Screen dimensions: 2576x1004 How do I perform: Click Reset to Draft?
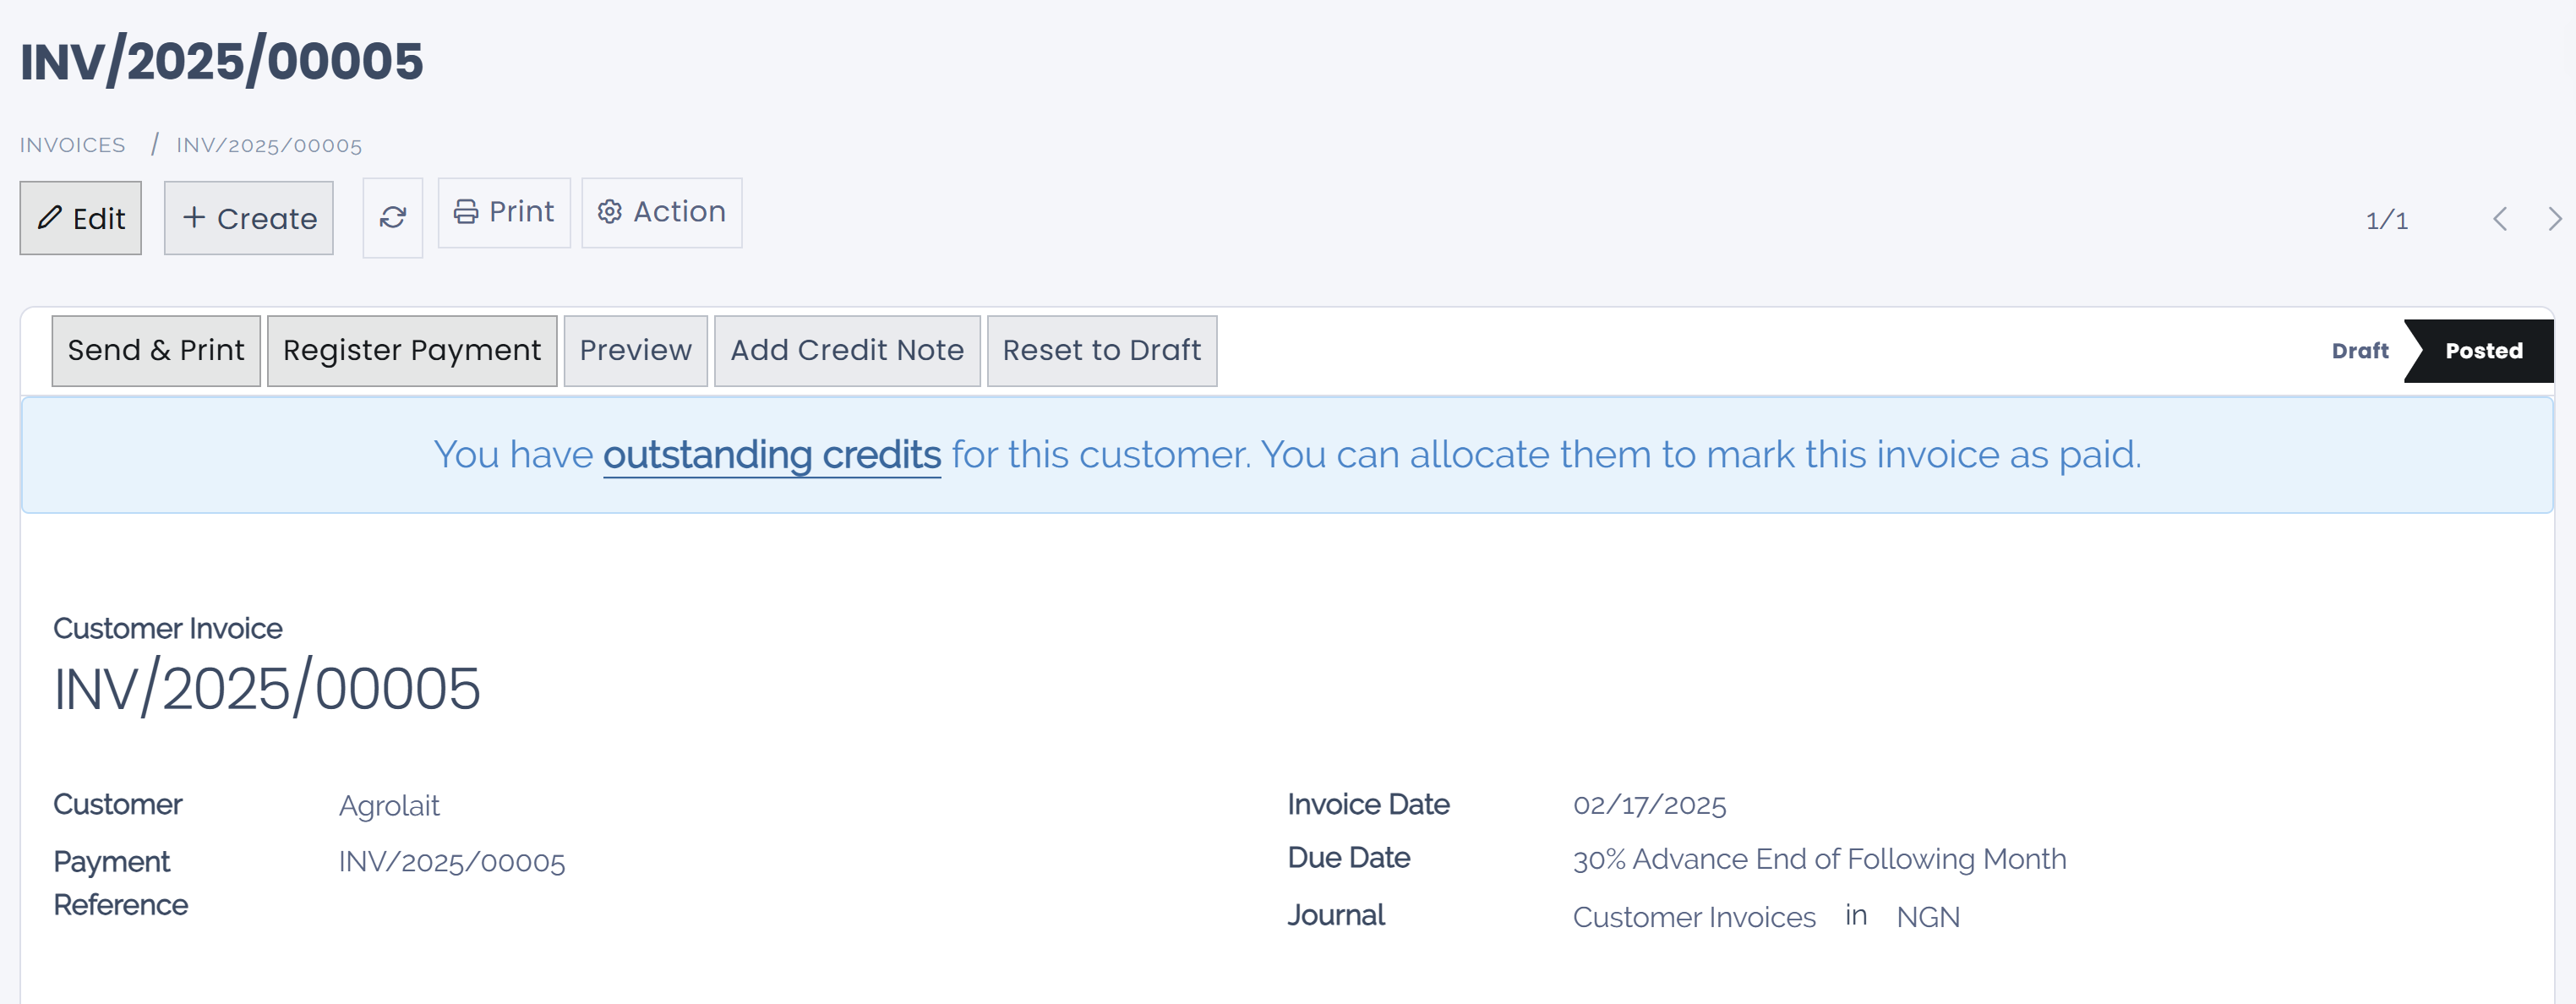click(x=1101, y=350)
